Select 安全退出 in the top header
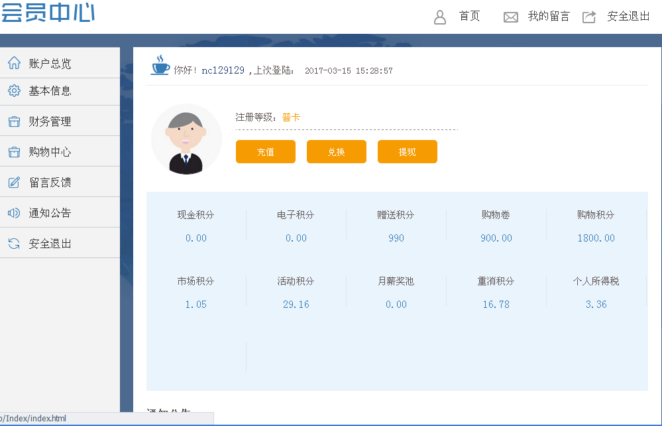This screenshot has height=426, width=662. pos(628,17)
